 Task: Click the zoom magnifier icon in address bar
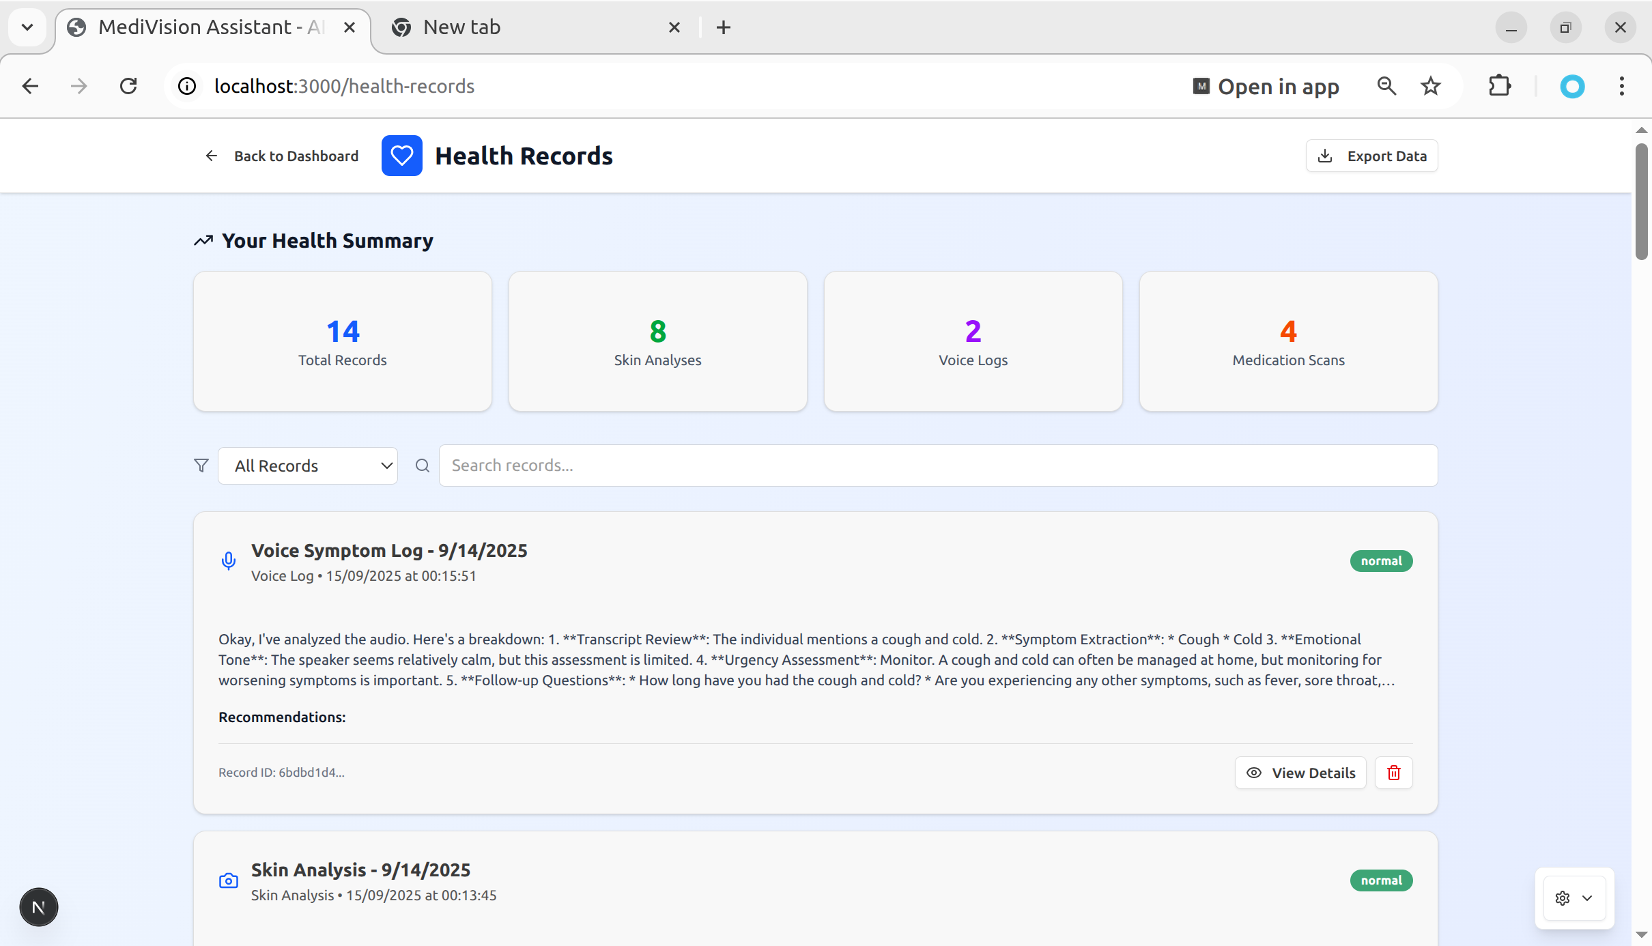(x=1386, y=86)
